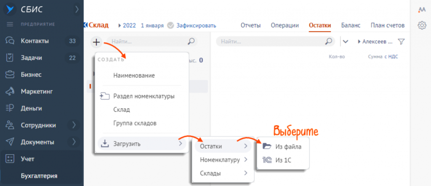Open the settings gear icon

[x=422, y=26]
